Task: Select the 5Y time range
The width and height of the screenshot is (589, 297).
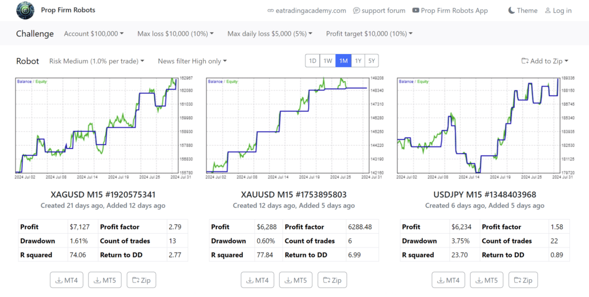Action: (x=372, y=61)
